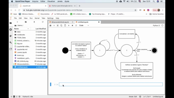Open the data folder
This screenshot has height=98, width=174.
click(30, 32)
